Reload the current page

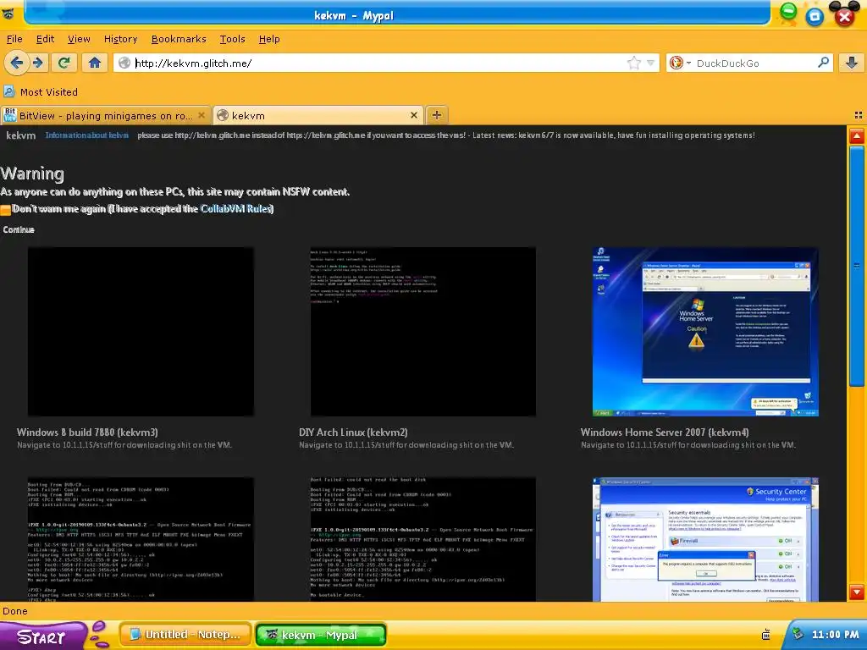(64, 63)
